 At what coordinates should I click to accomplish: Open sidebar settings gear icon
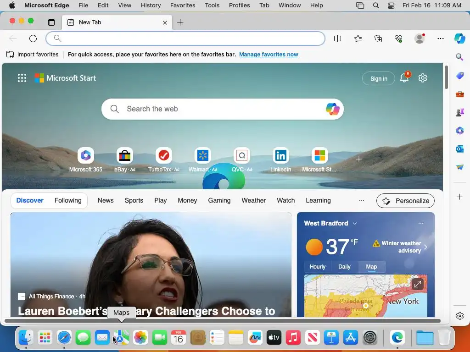coord(460,316)
